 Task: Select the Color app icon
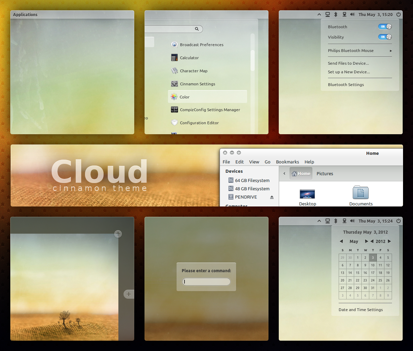pos(174,97)
